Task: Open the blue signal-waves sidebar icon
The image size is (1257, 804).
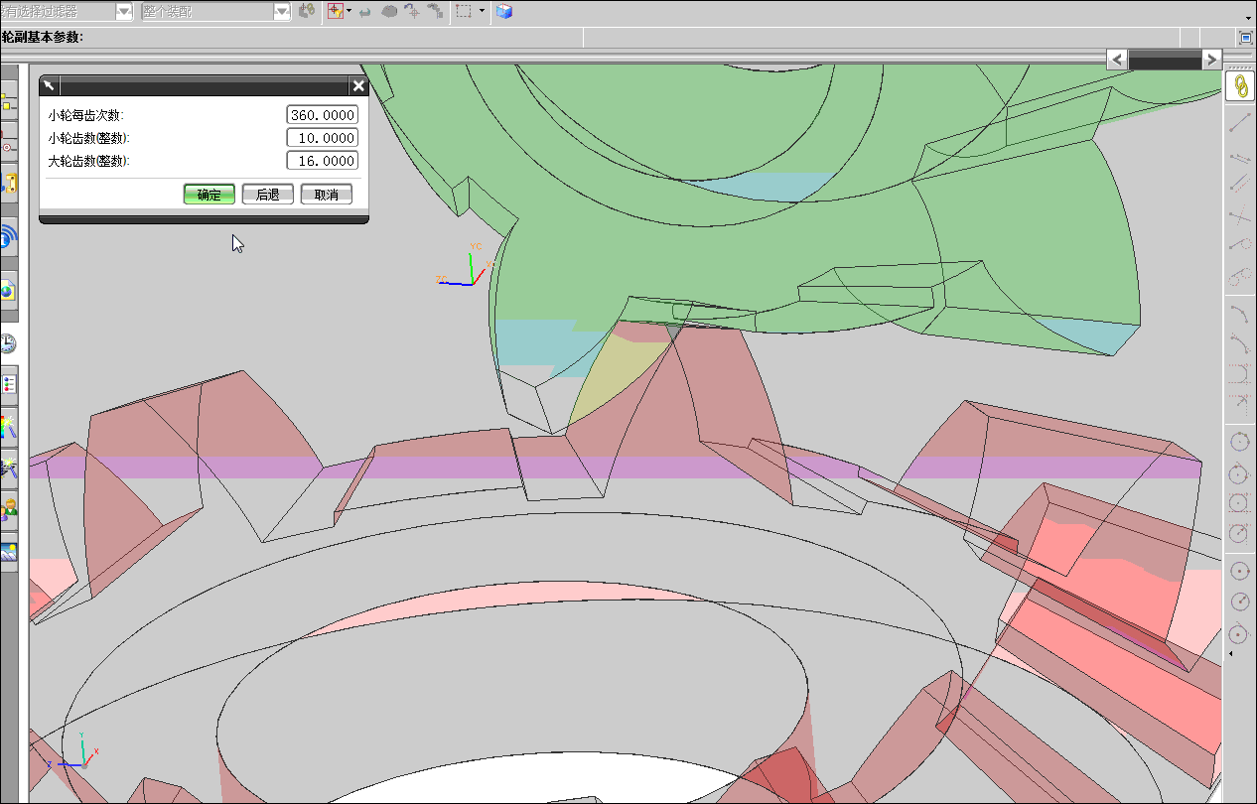Action: 9,238
